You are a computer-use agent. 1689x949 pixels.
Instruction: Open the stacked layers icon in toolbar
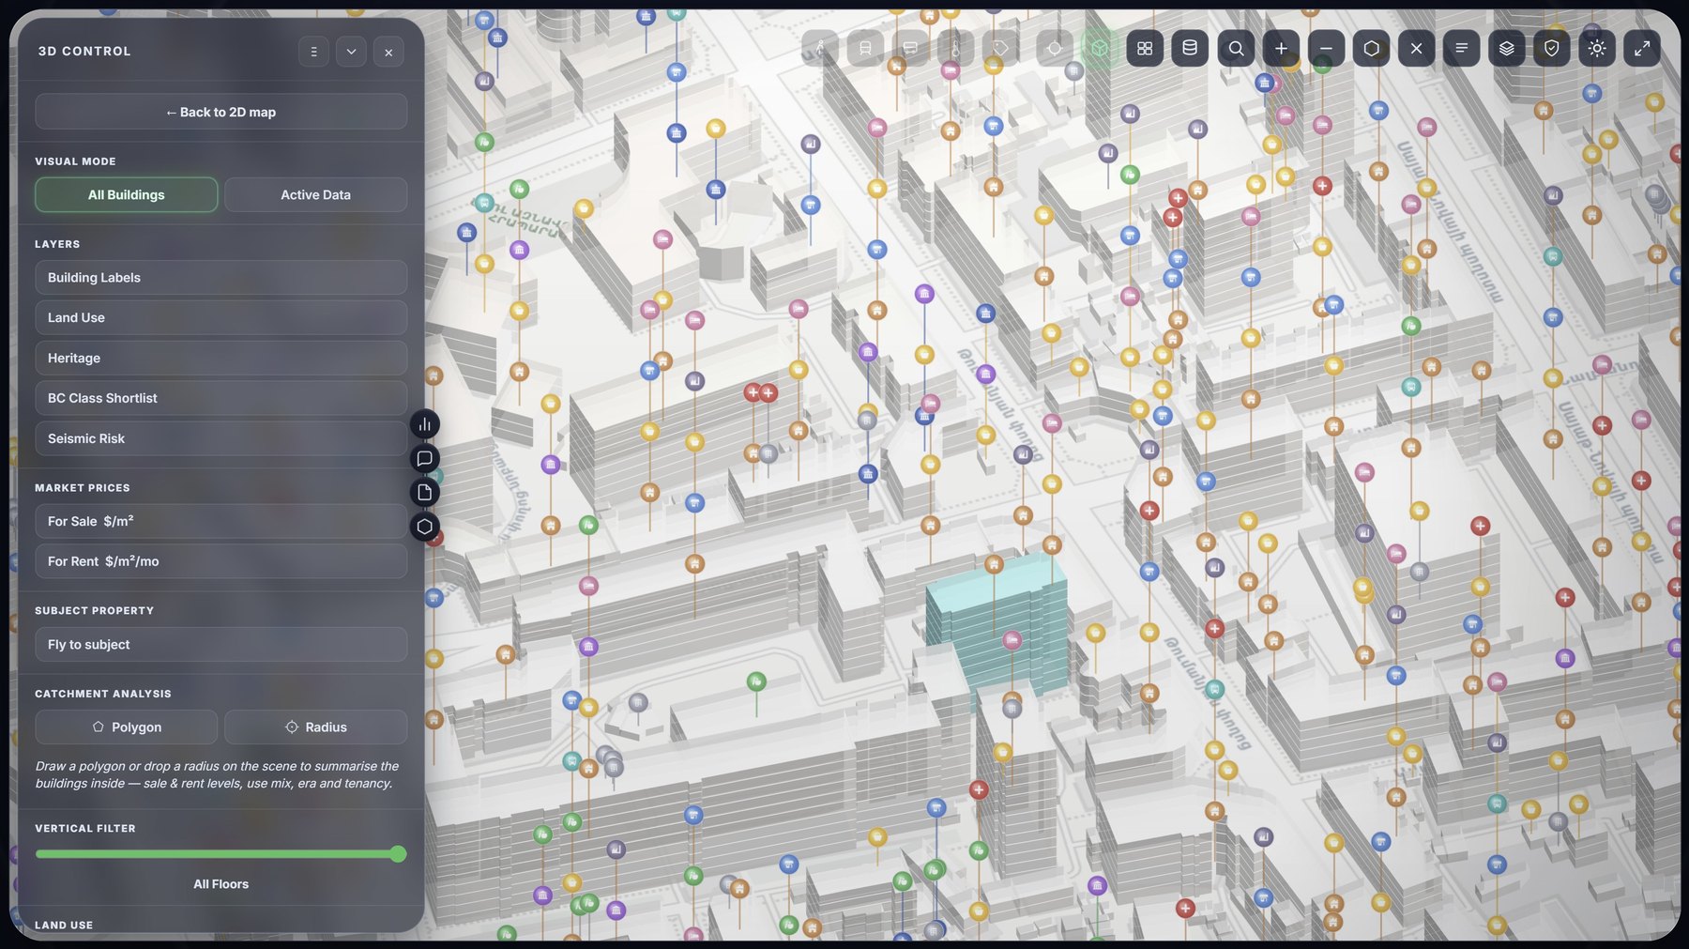tap(1507, 48)
